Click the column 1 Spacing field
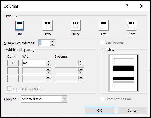151x118 pixels. 67,63
